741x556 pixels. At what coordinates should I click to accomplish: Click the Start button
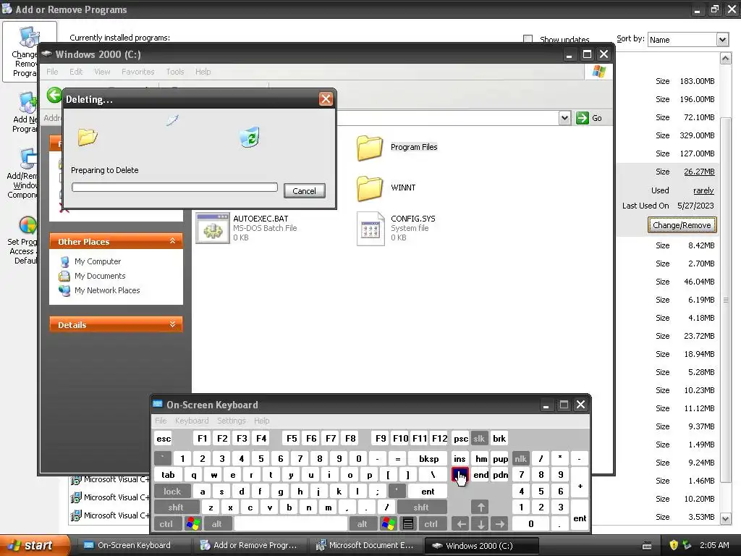click(35, 545)
